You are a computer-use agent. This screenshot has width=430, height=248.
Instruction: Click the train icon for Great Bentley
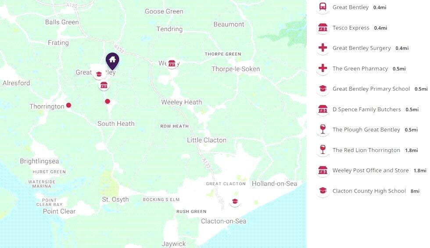click(323, 7)
